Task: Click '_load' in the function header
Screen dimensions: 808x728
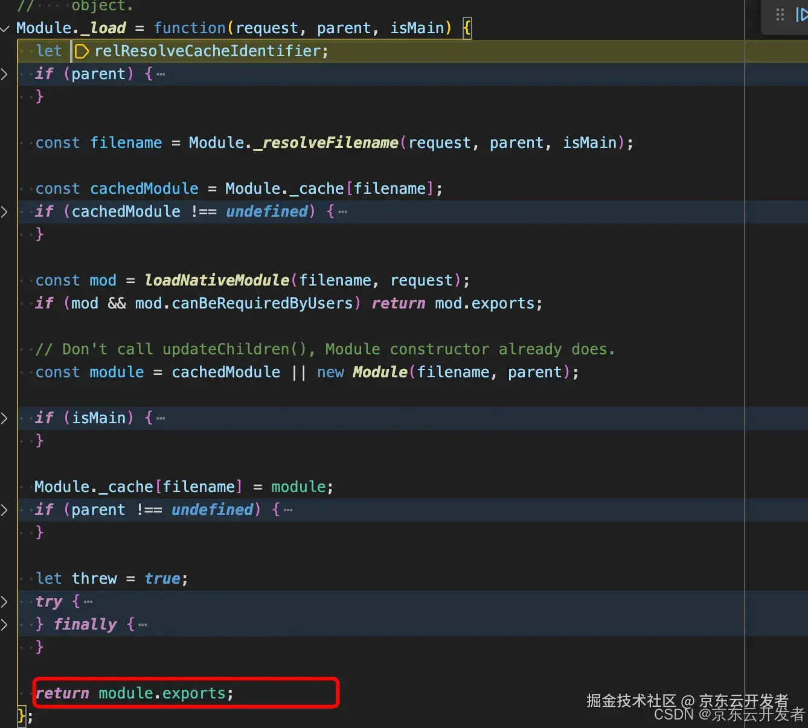Action: point(103,28)
